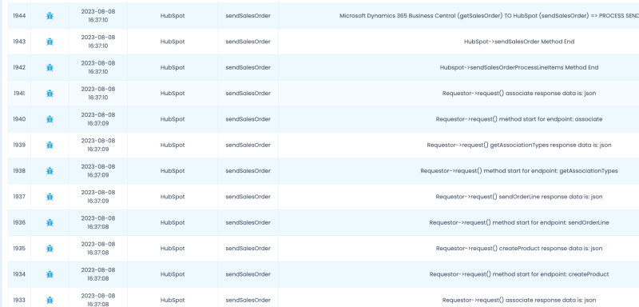639x307 pixels.
Task: Click 'createProduct response data is: json' message
Action: pos(519,249)
